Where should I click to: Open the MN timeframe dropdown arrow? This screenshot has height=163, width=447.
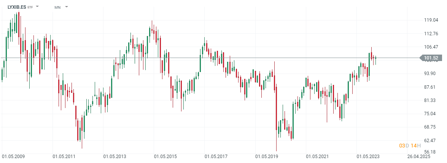(x=67, y=7)
